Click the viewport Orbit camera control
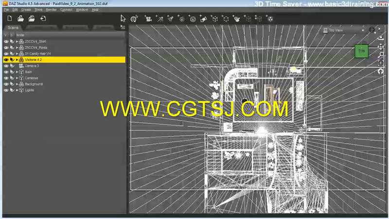The height and width of the screenshot is (219, 389). click(381, 38)
